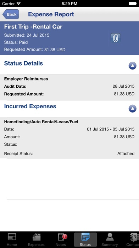Tap the Incurred Expenses heading

[x=30, y=106]
